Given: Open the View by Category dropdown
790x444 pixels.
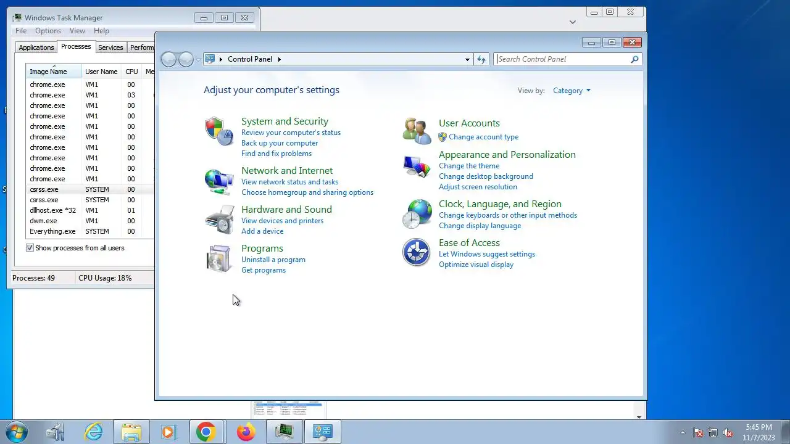Looking at the screenshot, I should coord(572,91).
